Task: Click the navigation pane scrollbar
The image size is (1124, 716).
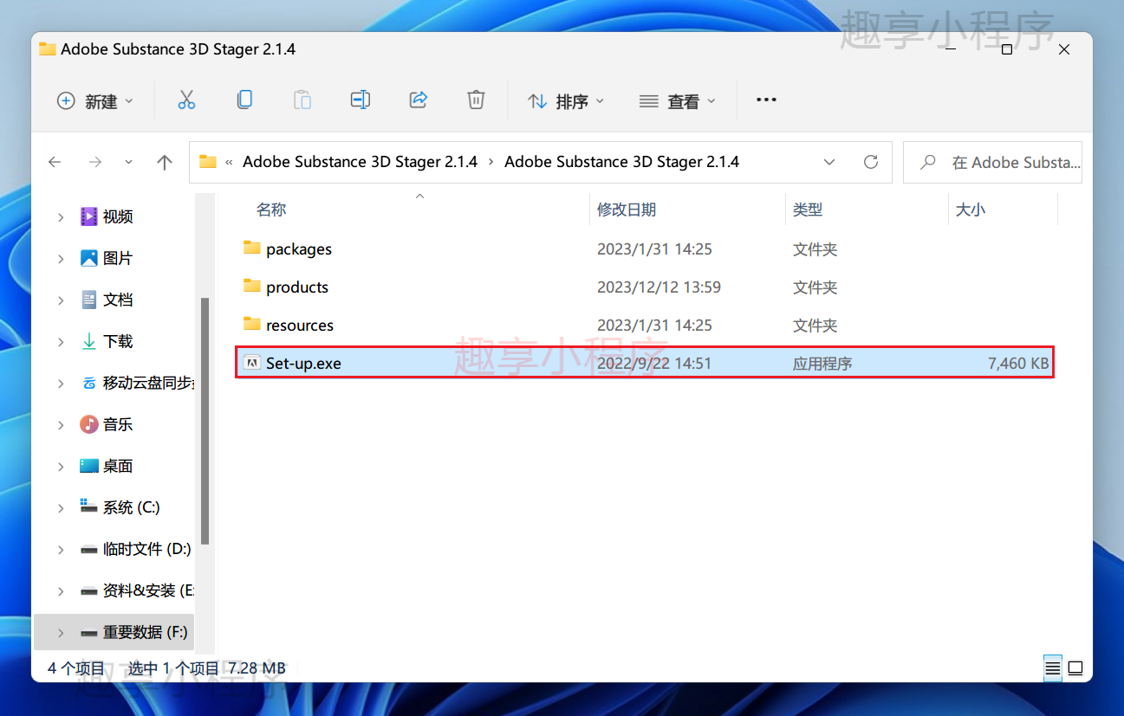Action: [205, 420]
